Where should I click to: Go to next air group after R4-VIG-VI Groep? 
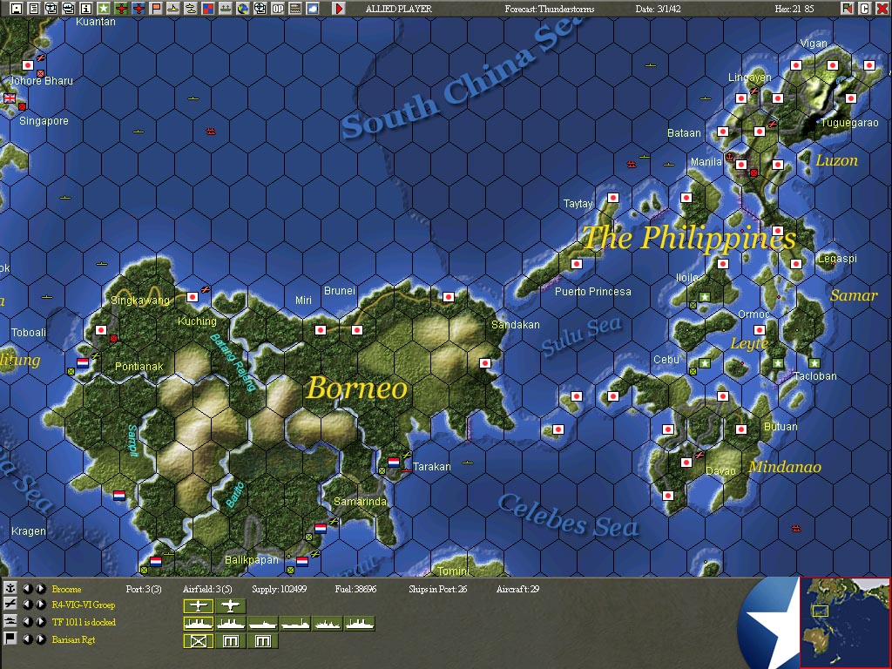(x=41, y=605)
